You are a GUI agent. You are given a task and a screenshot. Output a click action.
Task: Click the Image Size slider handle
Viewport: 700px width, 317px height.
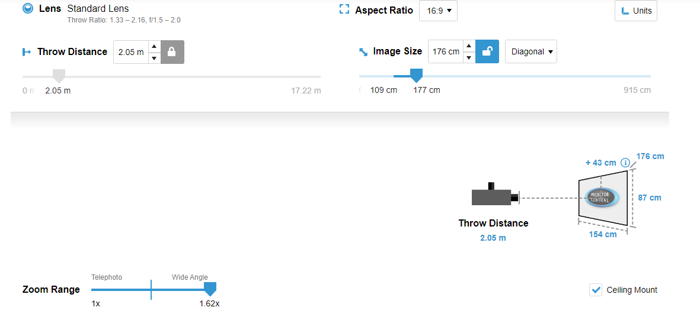(417, 75)
